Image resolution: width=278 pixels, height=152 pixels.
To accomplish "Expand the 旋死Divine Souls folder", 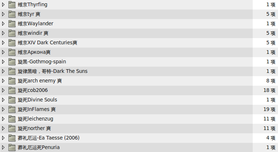I will point(3,100).
